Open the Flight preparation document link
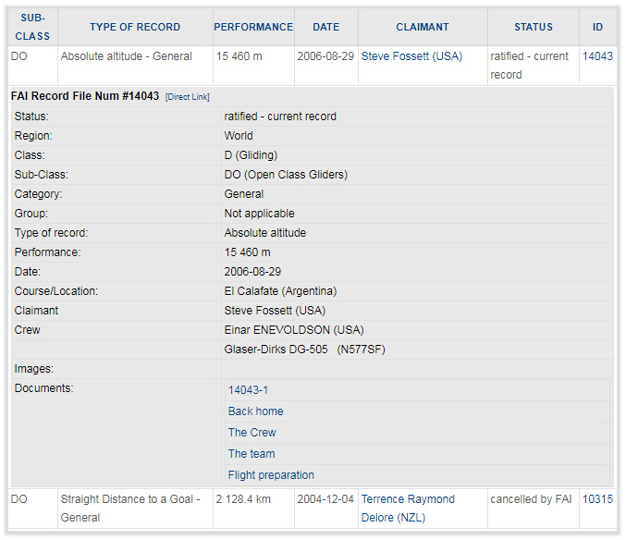Screen dimensions: 626x540 point(271,475)
